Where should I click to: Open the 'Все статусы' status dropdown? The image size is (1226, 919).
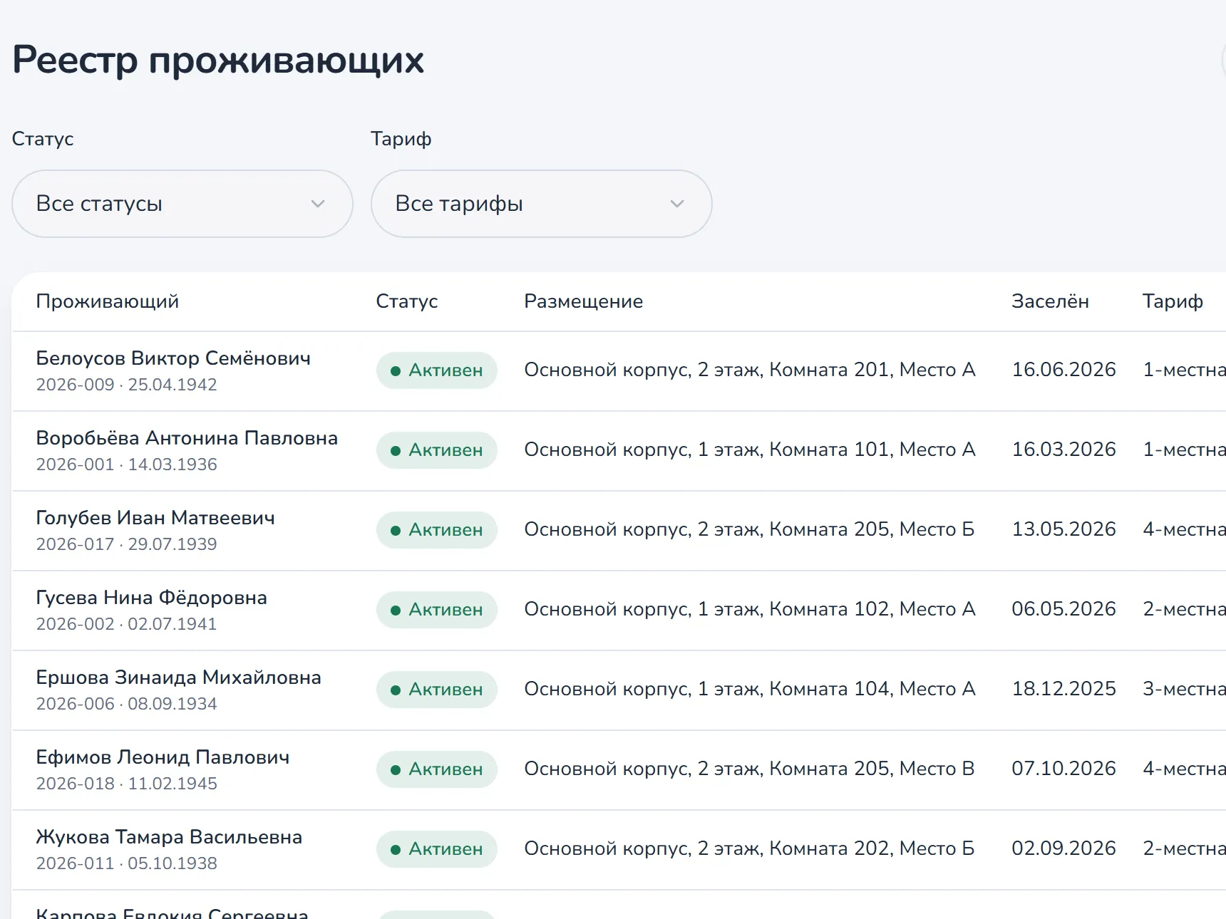(x=182, y=204)
